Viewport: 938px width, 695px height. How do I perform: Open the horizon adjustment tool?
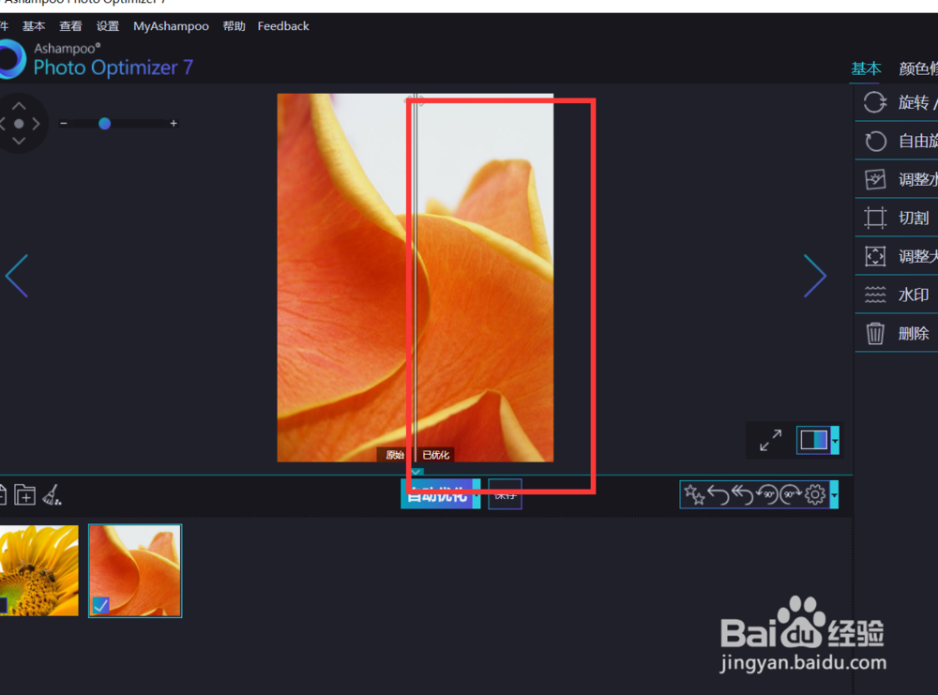896,179
